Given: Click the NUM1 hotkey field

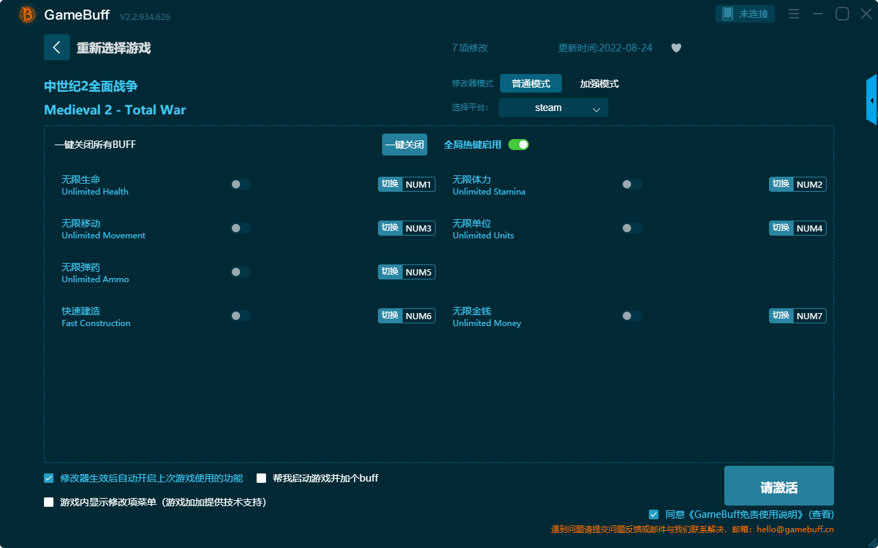Looking at the screenshot, I should point(418,184).
